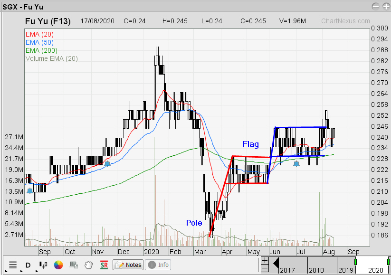Click the 0.210 price axis label
The height and width of the screenshot is (275, 391).
(380, 191)
